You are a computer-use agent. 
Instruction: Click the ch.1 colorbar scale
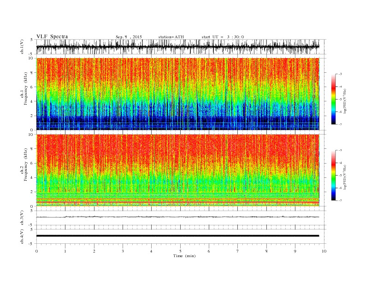pyautogui.click(x=334, y=99)
